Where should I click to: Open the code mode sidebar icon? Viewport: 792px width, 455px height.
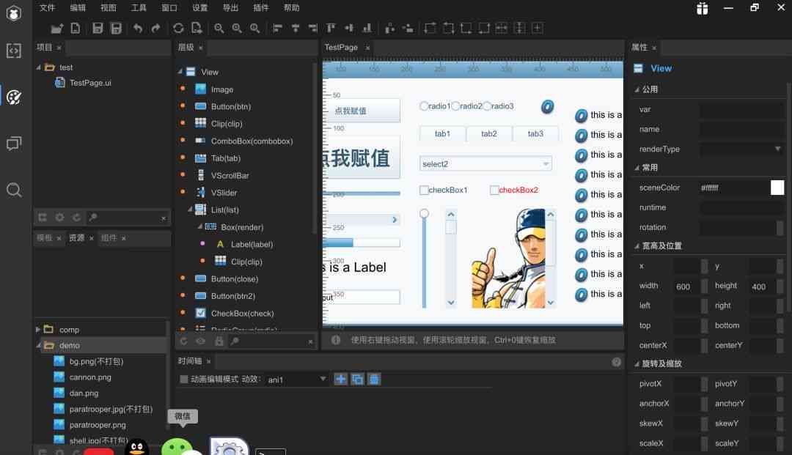tap(14, 51)
